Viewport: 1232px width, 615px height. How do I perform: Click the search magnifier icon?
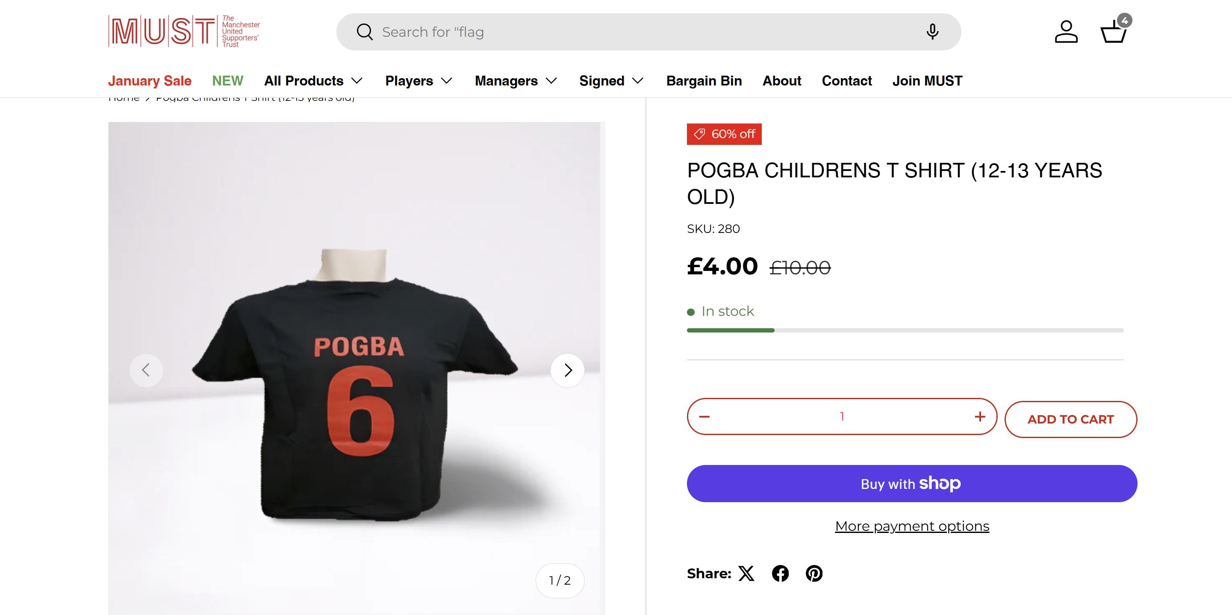(x=365, y=32)
